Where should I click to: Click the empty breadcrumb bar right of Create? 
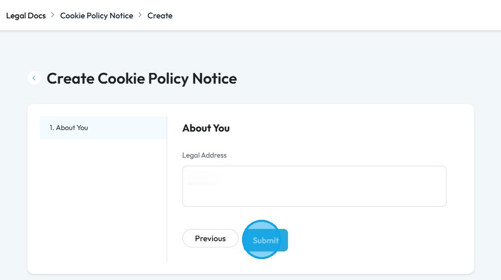[331, 15]
